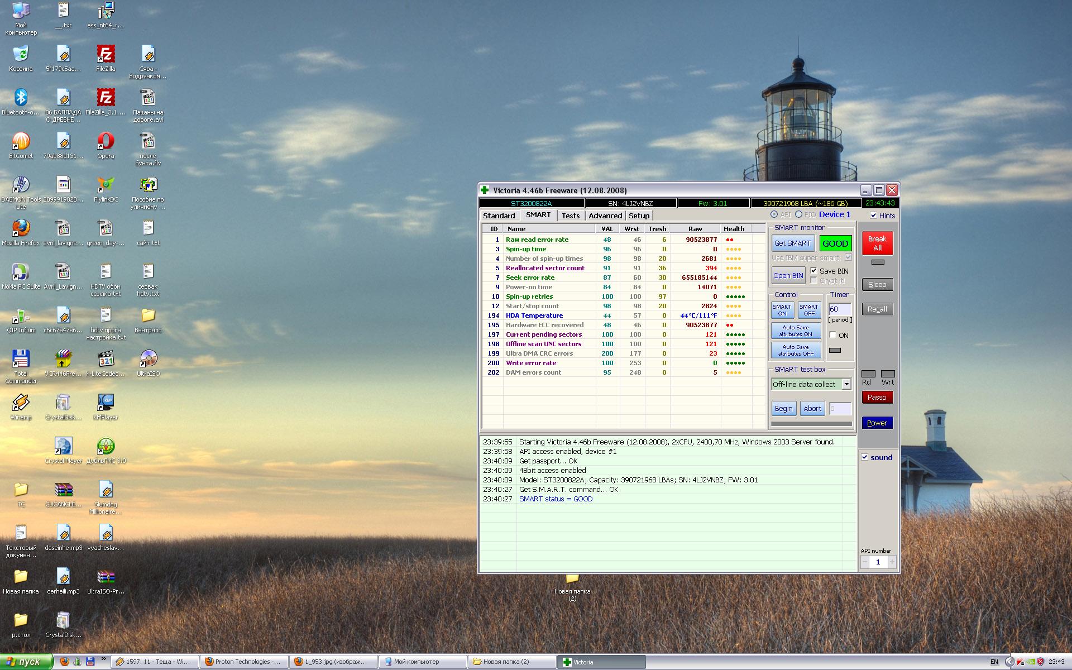This screenshot has height=670, width=1072.
Task: Click the Open BIN button
Action: [788, 275]
